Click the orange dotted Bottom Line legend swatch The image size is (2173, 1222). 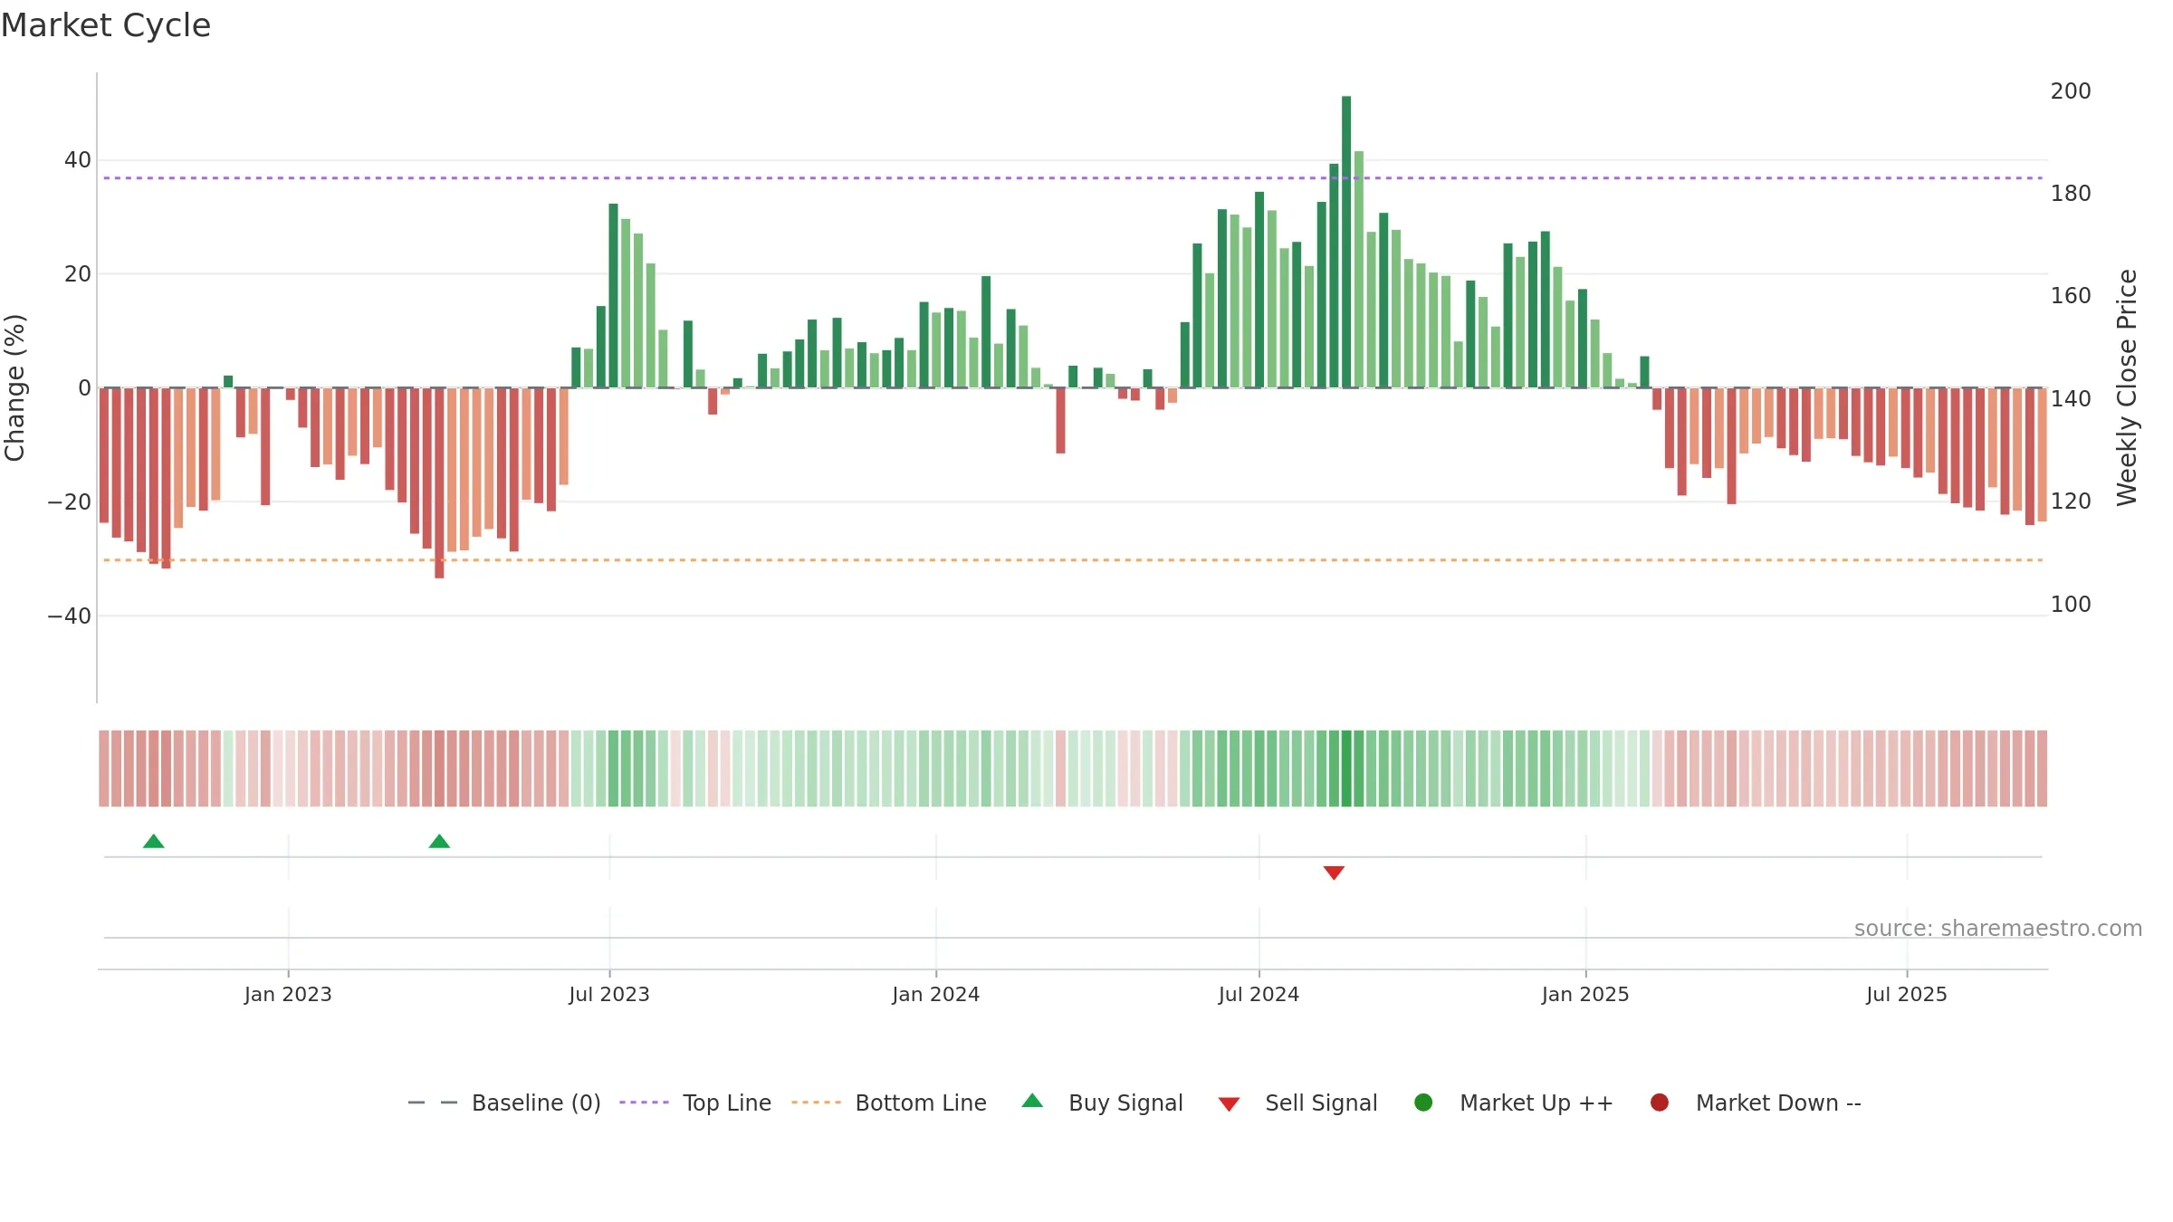[816, 1103]
